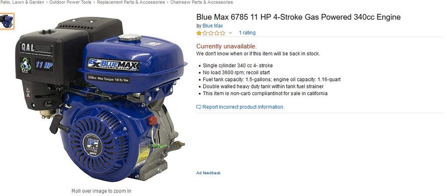The image size is (447, 196).
Task: Open Chainsaw Parts & Accessories breadcrumb
Action: [202, 2]
